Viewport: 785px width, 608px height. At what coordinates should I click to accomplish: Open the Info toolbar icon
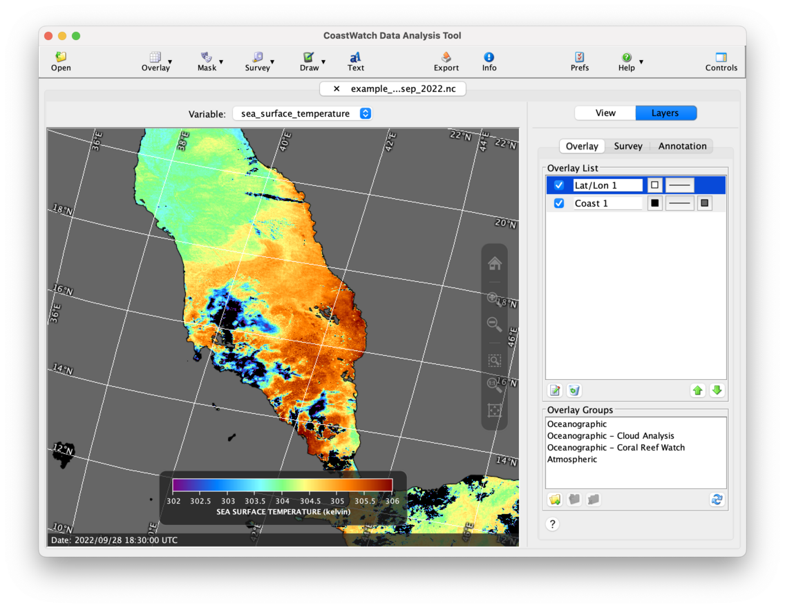(x=489, y=57)
